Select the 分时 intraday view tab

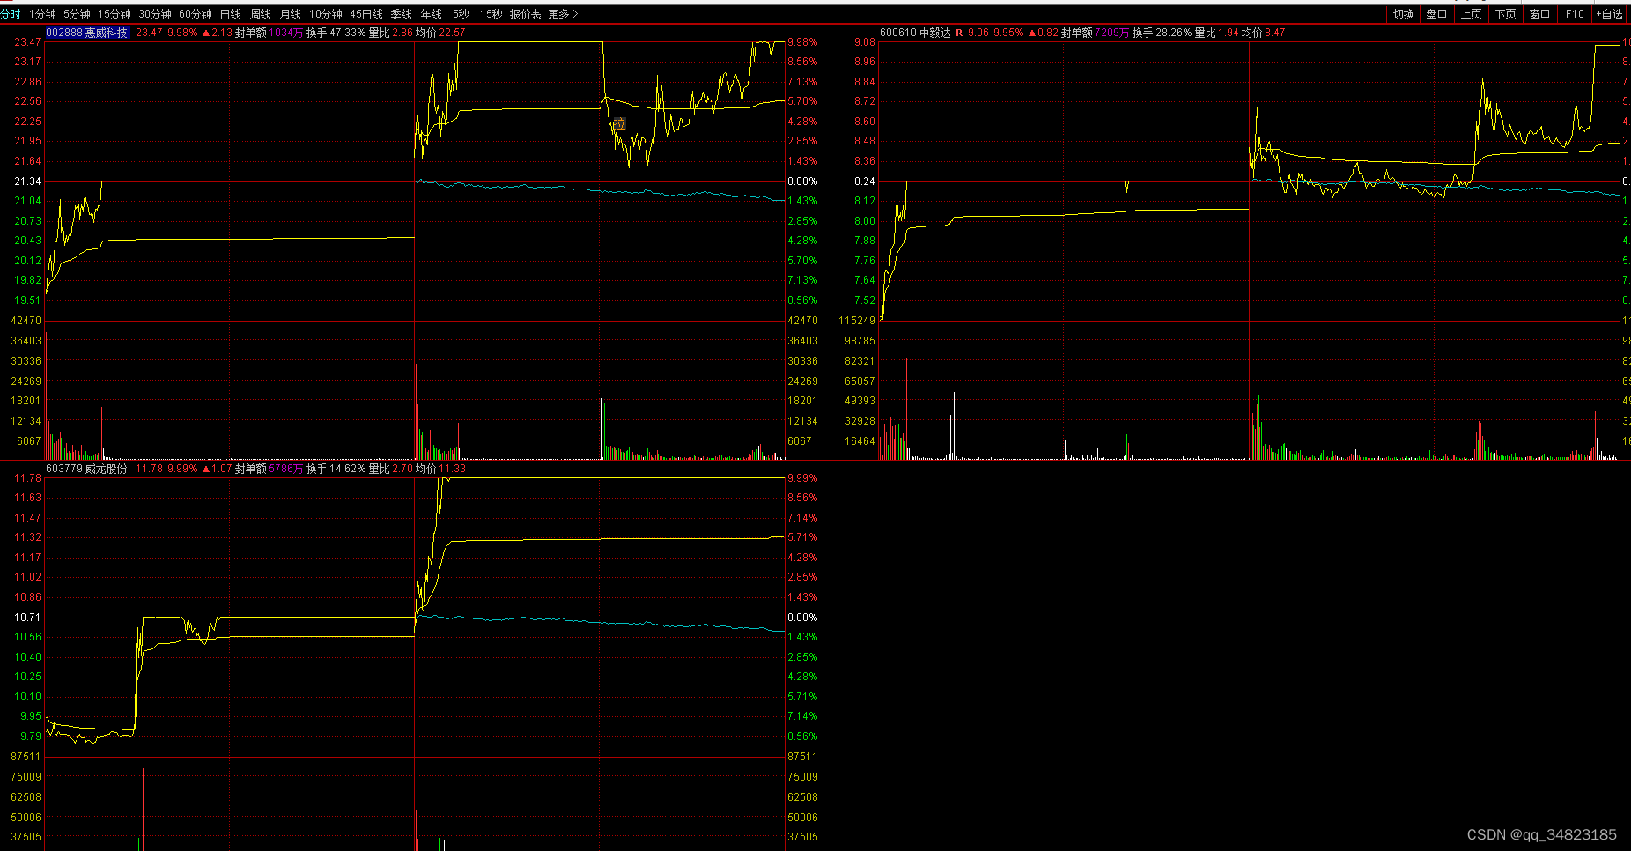pos(11,14)
